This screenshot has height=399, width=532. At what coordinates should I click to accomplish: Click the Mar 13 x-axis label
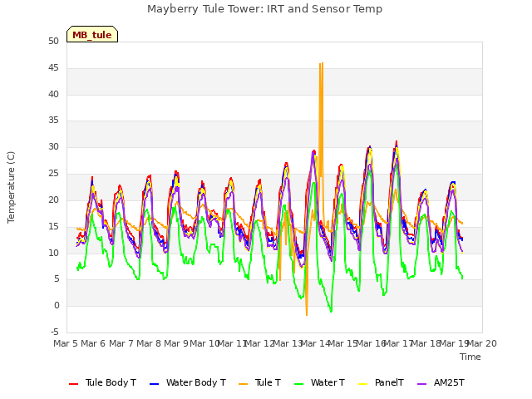[x=288, y=343]
